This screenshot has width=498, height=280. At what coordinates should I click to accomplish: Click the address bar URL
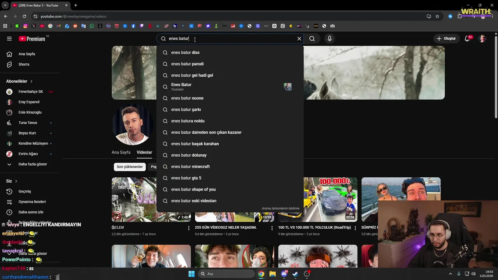pyautogui.click(x=74, y=16)
